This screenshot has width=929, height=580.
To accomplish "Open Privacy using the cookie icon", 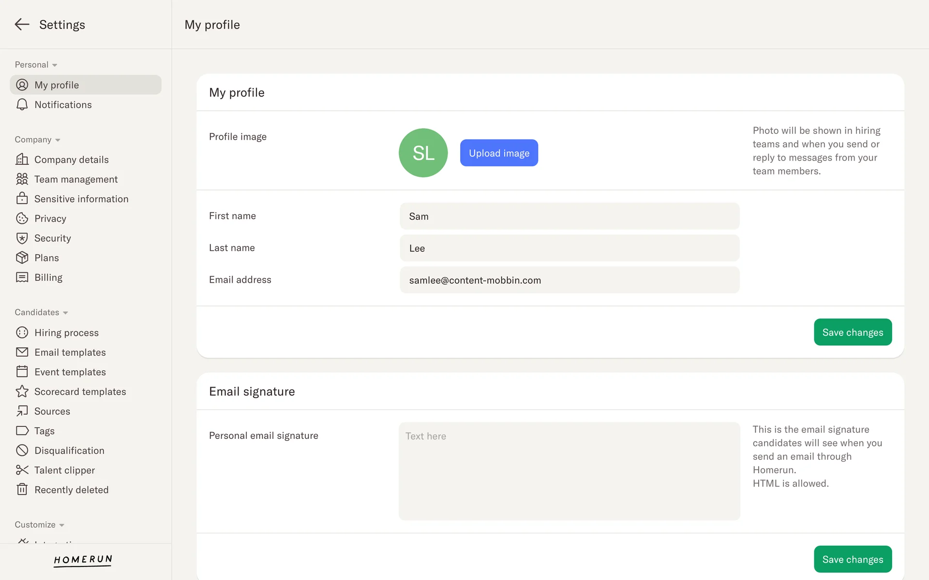I will coord(22,218).
